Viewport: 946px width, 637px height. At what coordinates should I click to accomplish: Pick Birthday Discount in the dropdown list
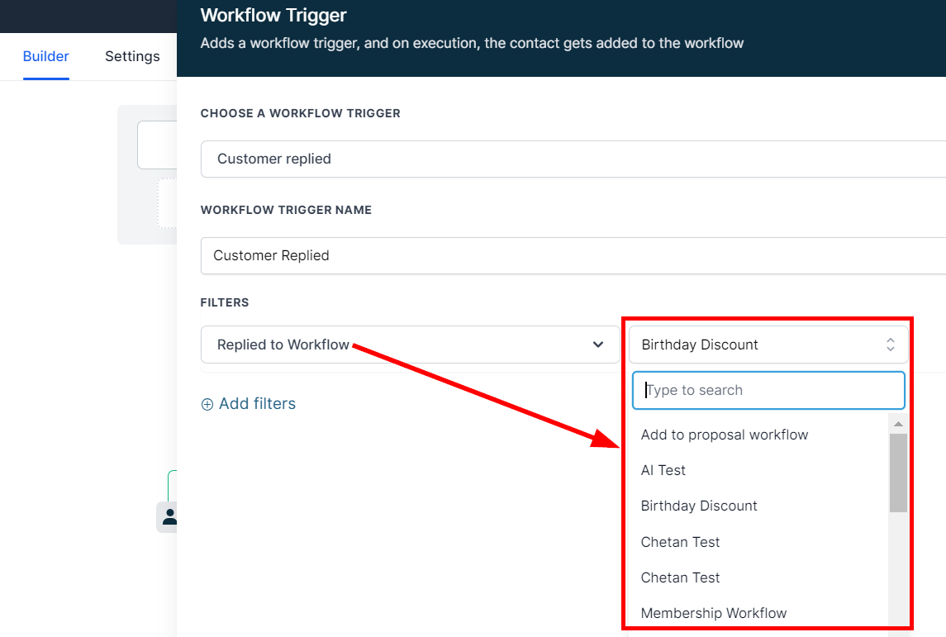699,506
